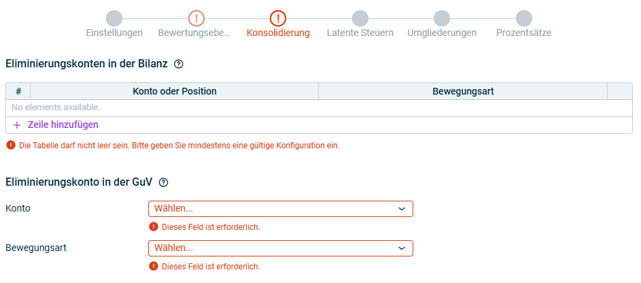Click the Umgliederungen step circle

click(x=442, y=18)
